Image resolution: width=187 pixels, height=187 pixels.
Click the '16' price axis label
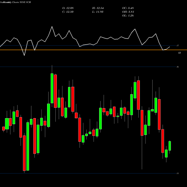(x=178, y=67)
